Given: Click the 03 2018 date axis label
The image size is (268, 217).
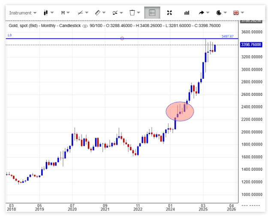Looking at the screenshot, I should (11, 207).
